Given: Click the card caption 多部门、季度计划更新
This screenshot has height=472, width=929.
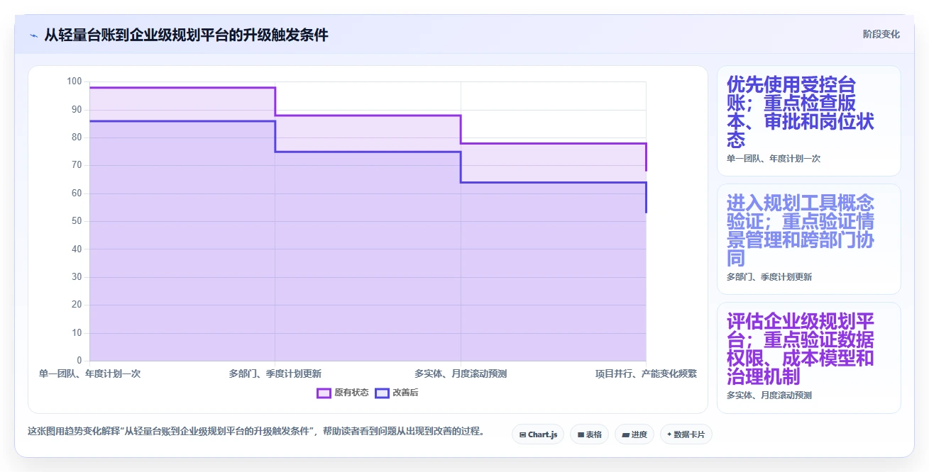Looking at the screenshot, I should point(769,277).
